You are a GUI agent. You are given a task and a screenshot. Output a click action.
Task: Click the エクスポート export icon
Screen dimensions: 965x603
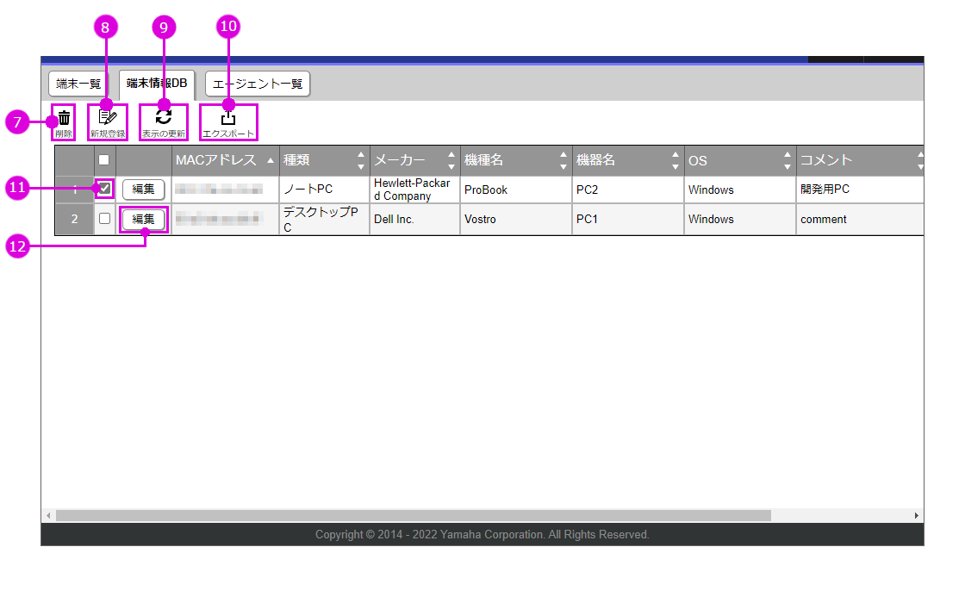coord(228,121)
